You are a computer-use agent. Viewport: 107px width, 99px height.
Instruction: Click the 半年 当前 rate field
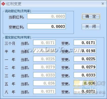click(44, 51)
